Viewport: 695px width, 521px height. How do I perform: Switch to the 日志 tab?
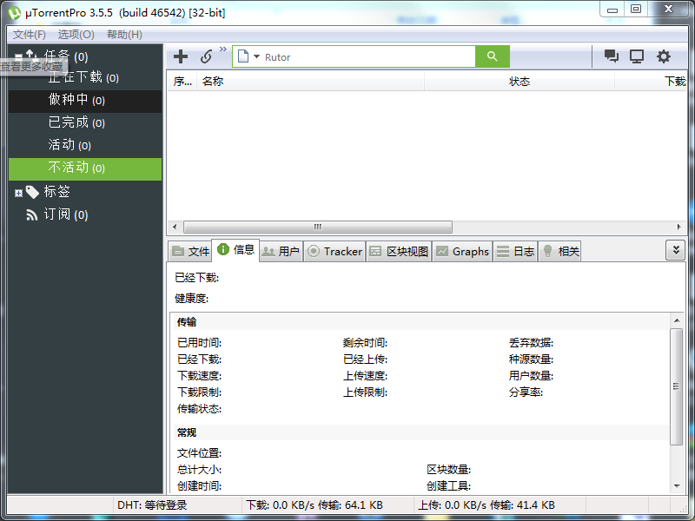[x=515, y=252]
